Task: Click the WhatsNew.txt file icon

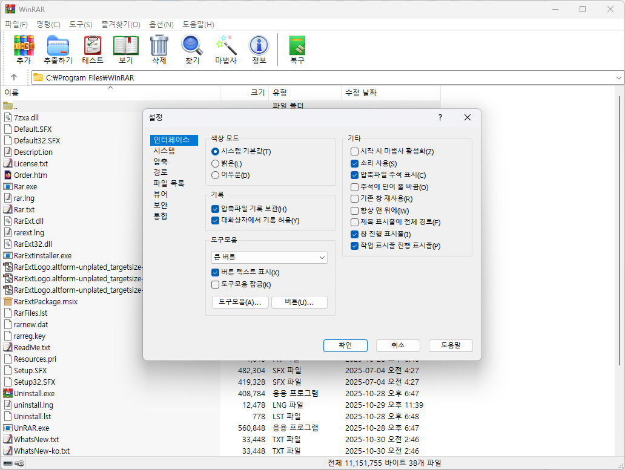Action: tap(8, 439)
